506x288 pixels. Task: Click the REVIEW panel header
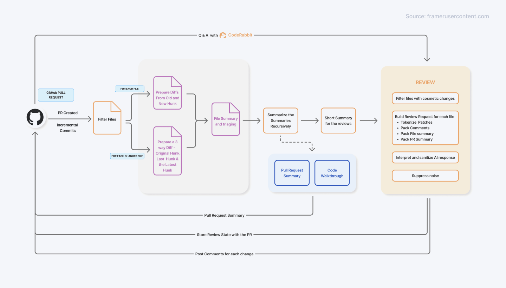click(425, 82)
